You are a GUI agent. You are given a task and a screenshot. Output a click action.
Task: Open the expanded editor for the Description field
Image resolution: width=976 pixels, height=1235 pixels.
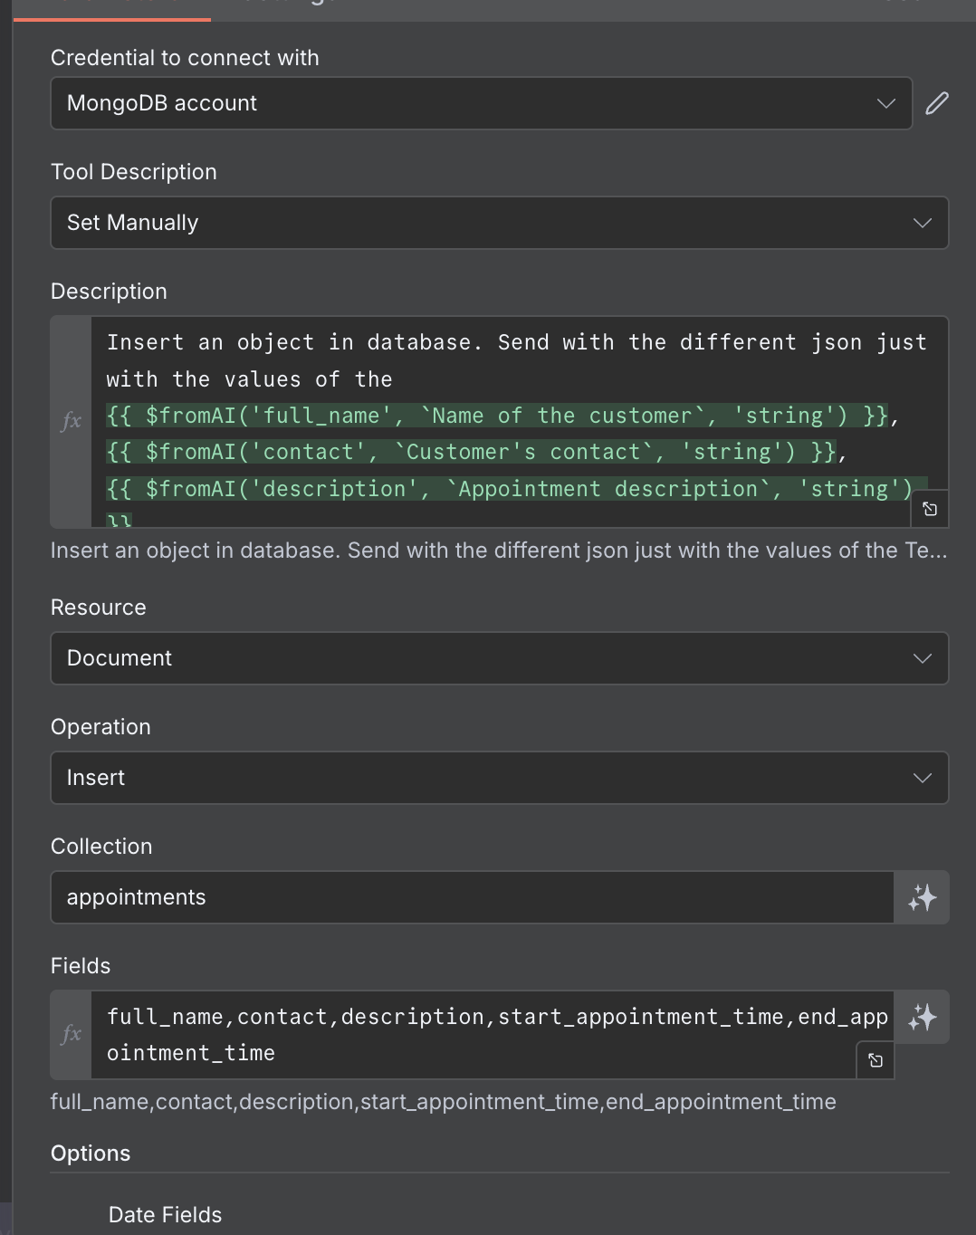[930, 510]
